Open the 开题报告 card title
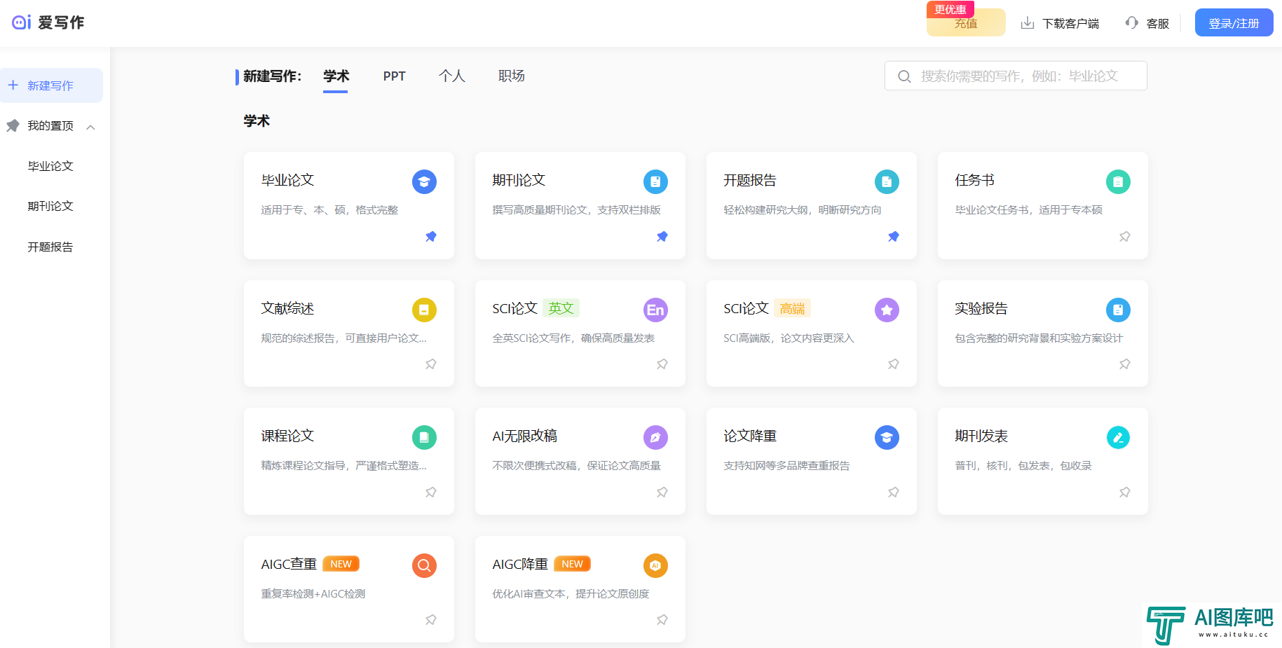This screenshot has height=648, width=1282. [750, 180]
